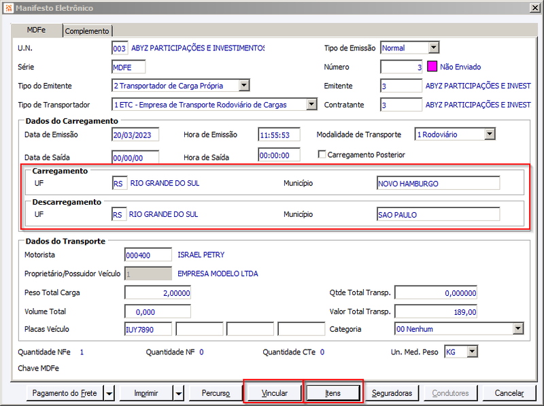
Task: Click the Vincular button
Action: point(274,393)
